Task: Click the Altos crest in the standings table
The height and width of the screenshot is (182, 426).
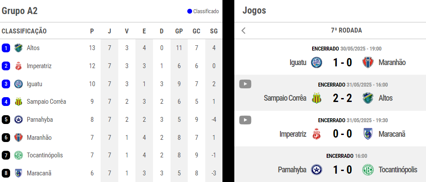Action: tap(18, 48)
